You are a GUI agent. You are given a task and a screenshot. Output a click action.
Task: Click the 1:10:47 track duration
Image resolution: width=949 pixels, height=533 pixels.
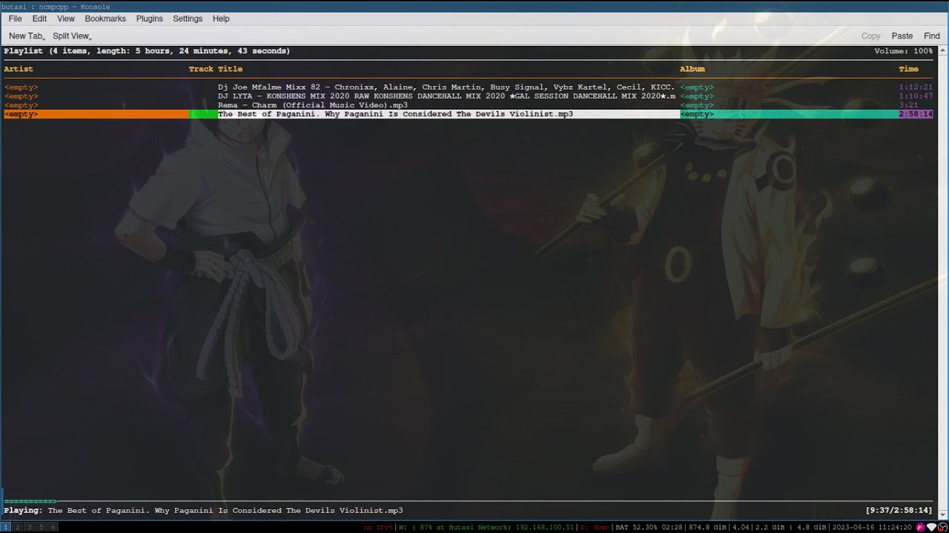(x=916, y=96)
